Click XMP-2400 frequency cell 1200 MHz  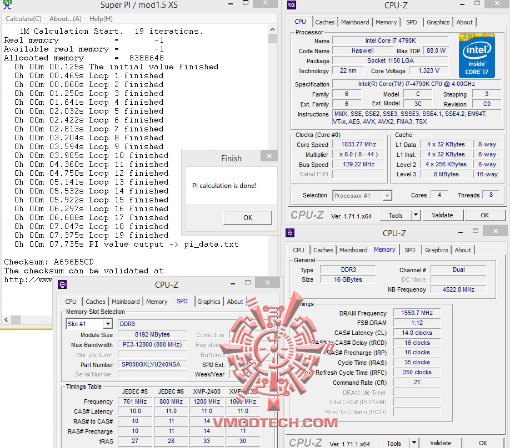click(x=207, y=401)
